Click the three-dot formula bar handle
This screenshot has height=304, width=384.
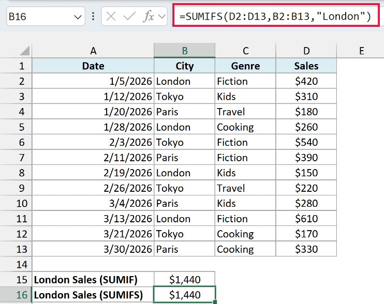point(93,17)
